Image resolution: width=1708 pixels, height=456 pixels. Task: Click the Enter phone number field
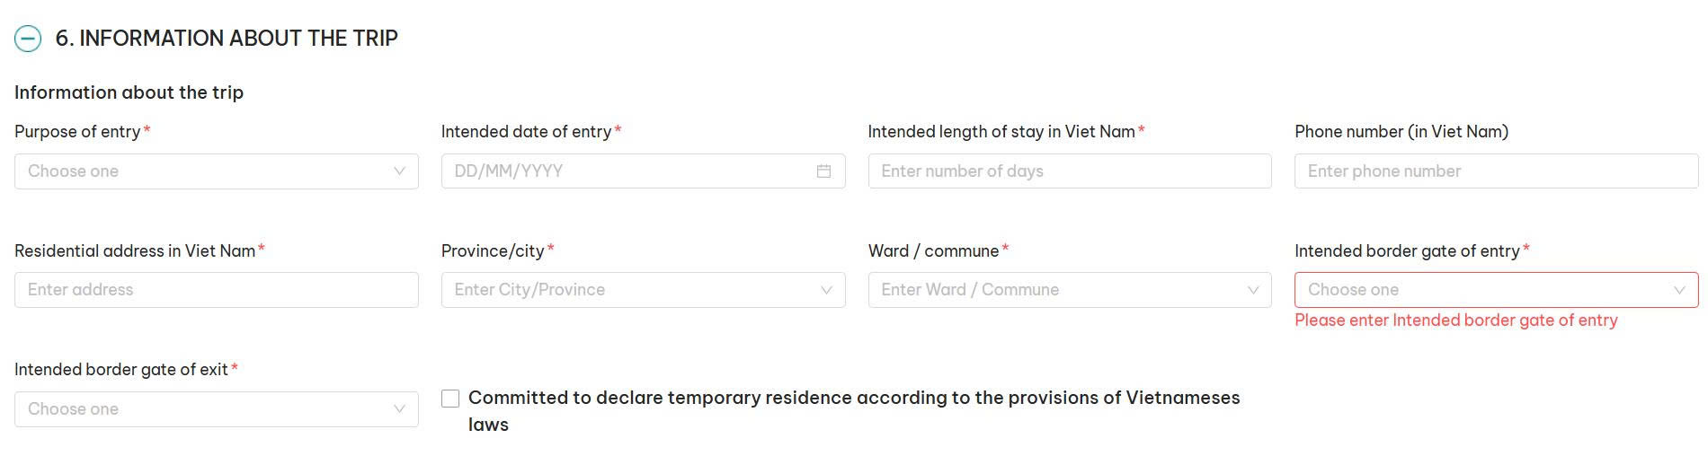1496,171
